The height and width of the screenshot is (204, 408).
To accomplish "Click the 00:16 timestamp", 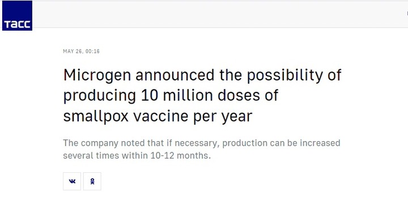I will pyautogui.click(x=92, y=51).
